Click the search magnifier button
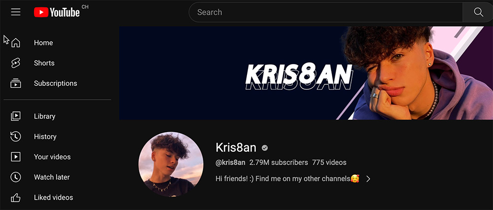This screenshot has height=210, width=493. click(x=478, y=12)
